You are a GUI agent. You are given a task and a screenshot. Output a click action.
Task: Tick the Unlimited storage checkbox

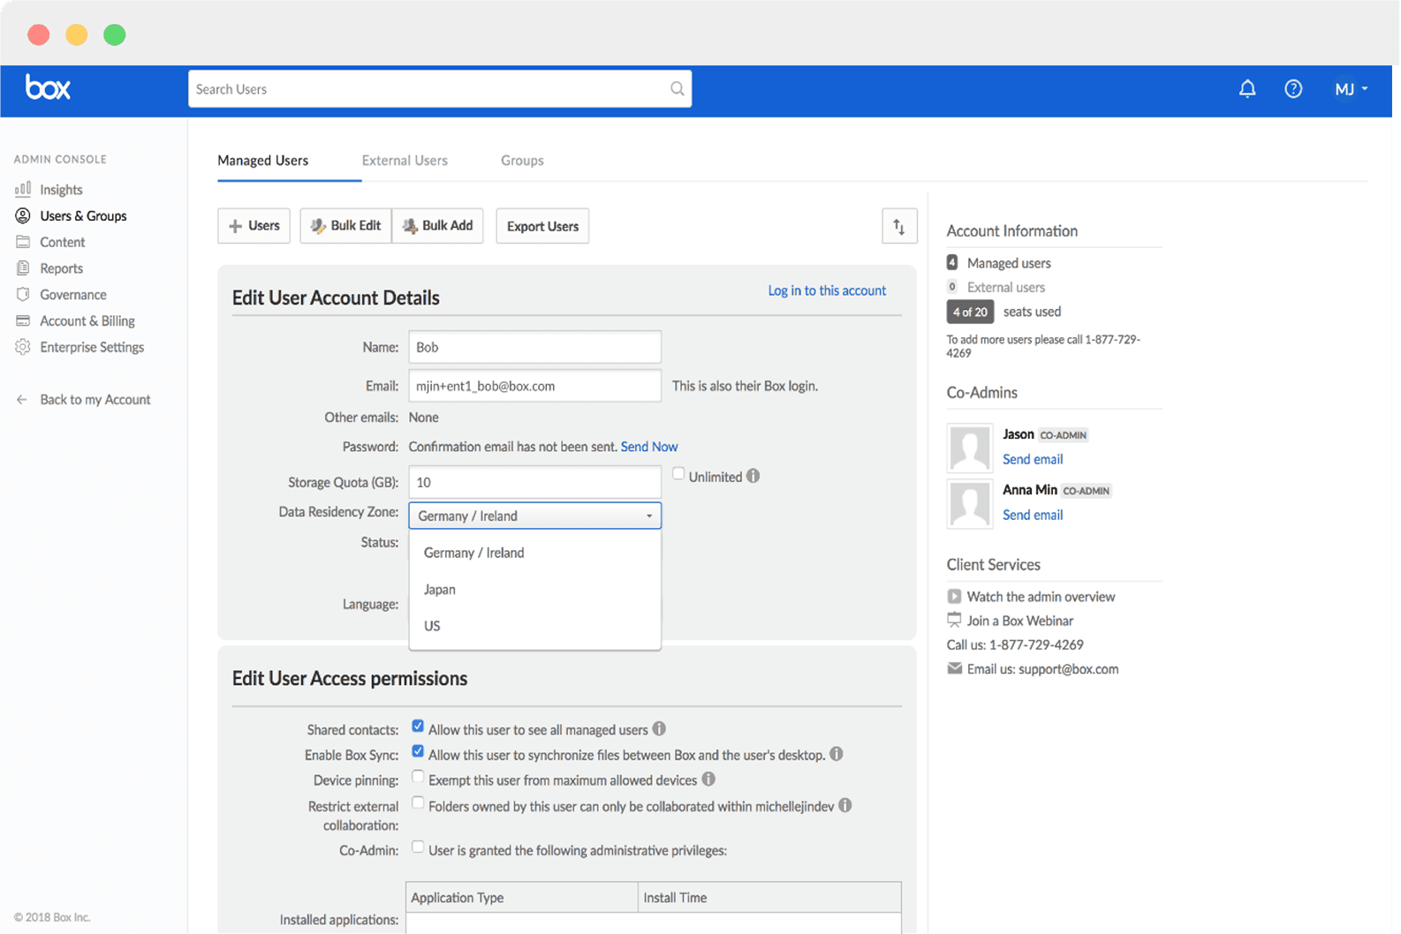click(678, 474)
